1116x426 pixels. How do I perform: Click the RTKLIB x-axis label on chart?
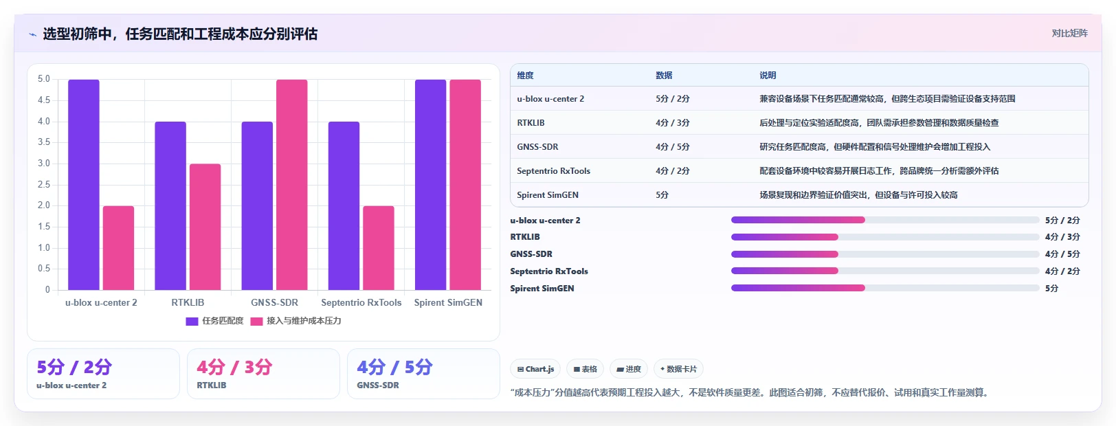188,302
